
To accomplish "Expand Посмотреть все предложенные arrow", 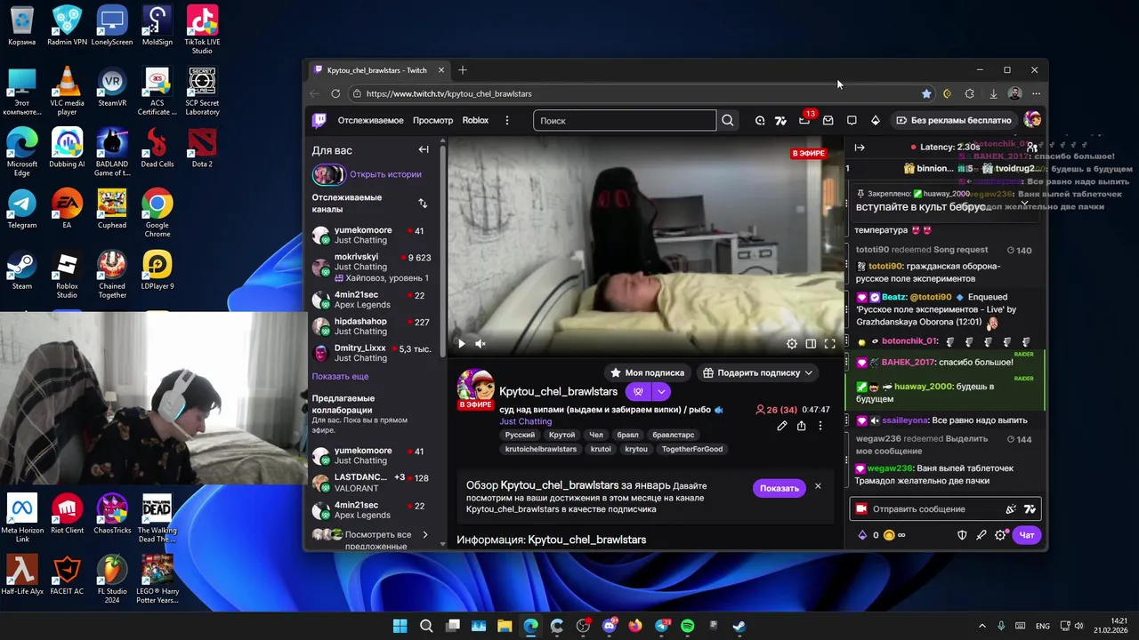I will click(425, 534).
